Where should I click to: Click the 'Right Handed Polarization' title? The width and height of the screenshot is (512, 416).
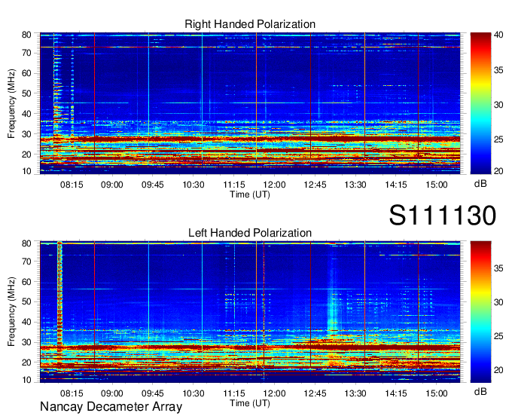250,24
